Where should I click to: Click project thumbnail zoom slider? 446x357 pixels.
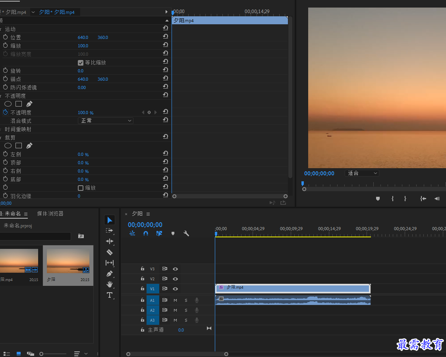coord(53,354)
